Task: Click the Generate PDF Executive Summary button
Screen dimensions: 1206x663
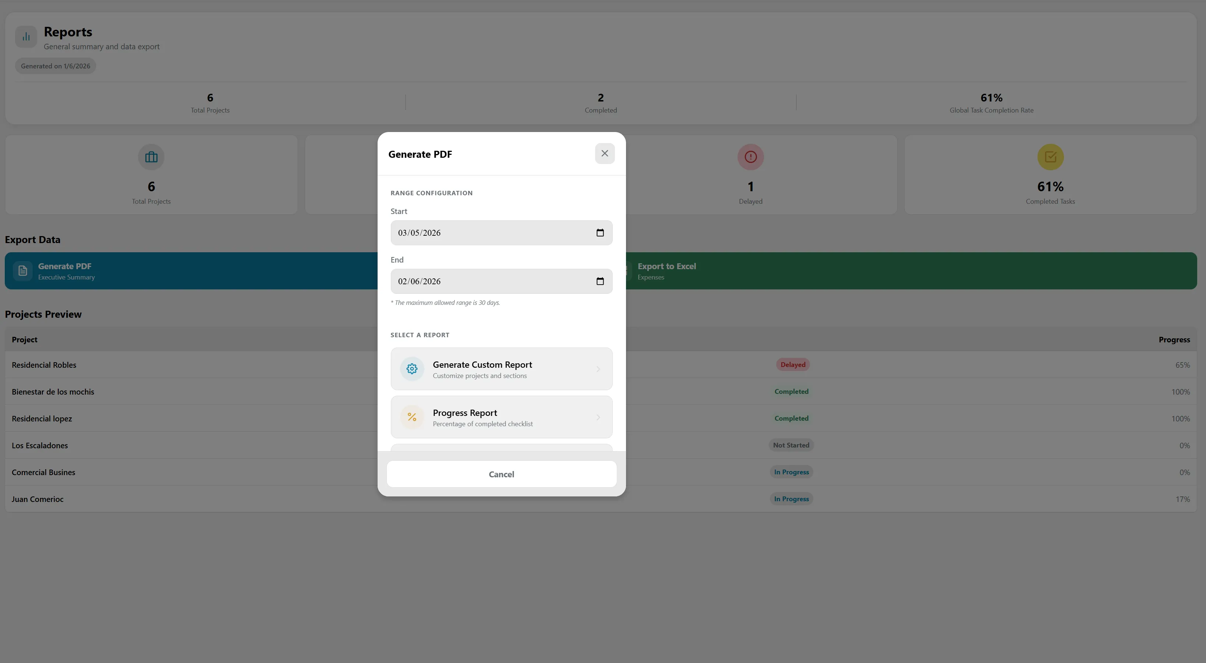Action: (191, 271)
